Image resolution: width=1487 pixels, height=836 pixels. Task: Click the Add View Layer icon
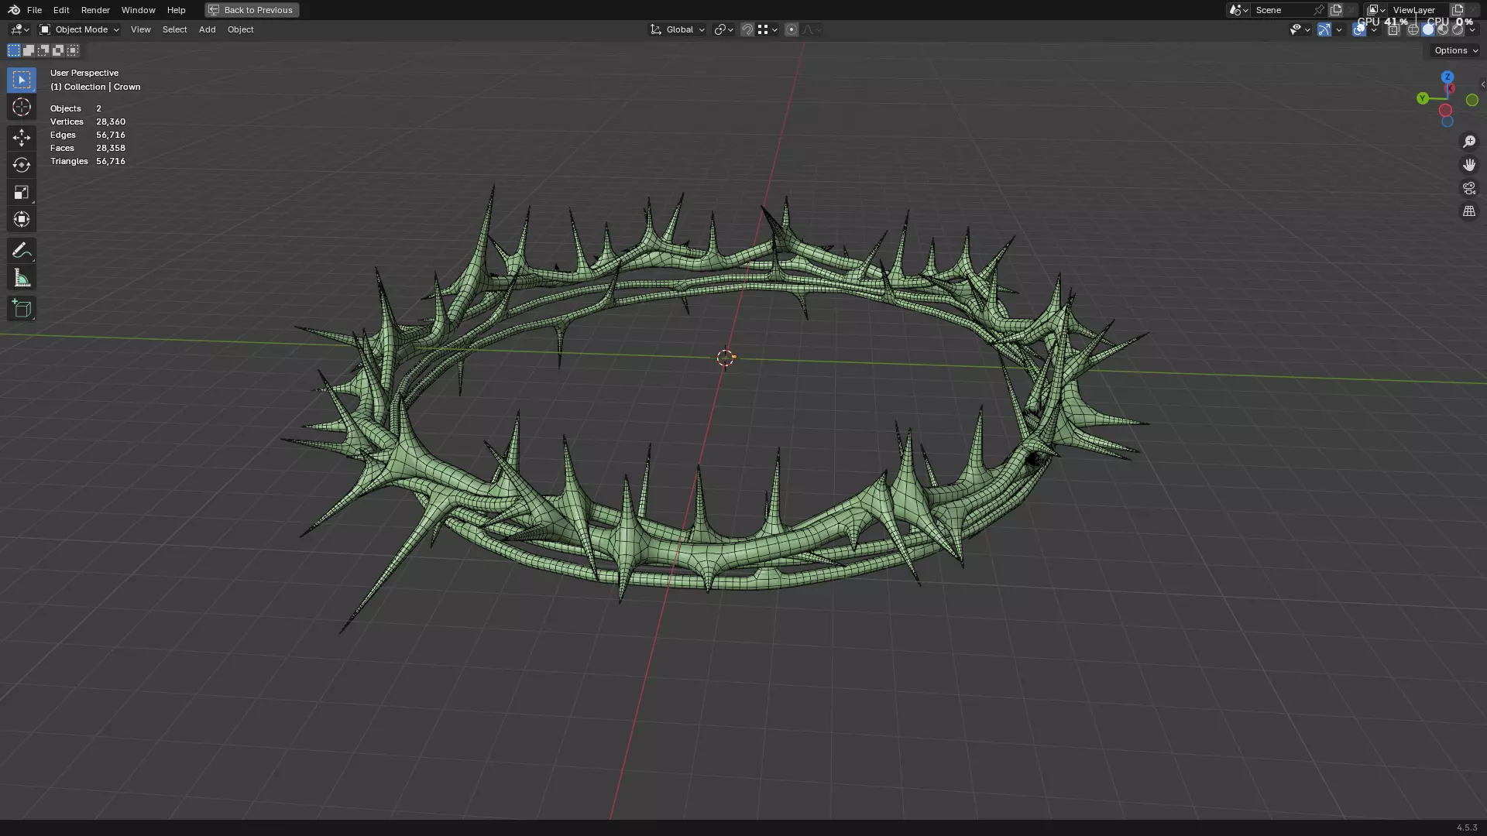(x=1458, y=10)
